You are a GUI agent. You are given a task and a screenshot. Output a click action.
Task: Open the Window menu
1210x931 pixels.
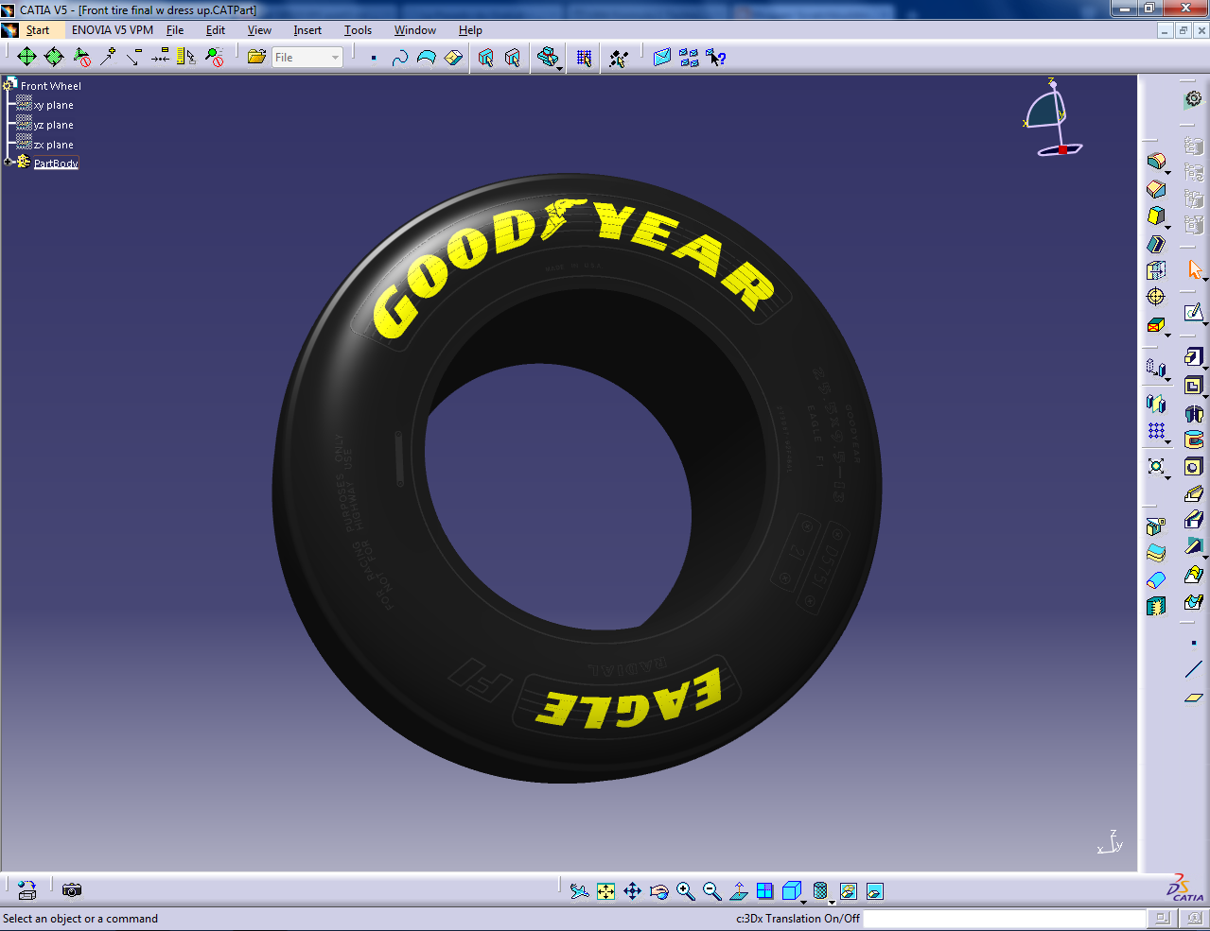pyautogui.click(x=415, y=30)
